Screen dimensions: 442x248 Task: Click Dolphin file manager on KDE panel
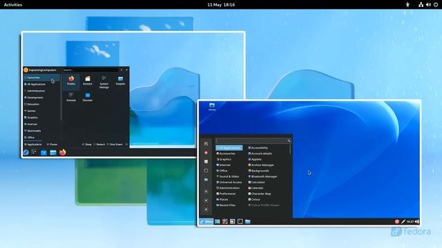coord(53,152)
